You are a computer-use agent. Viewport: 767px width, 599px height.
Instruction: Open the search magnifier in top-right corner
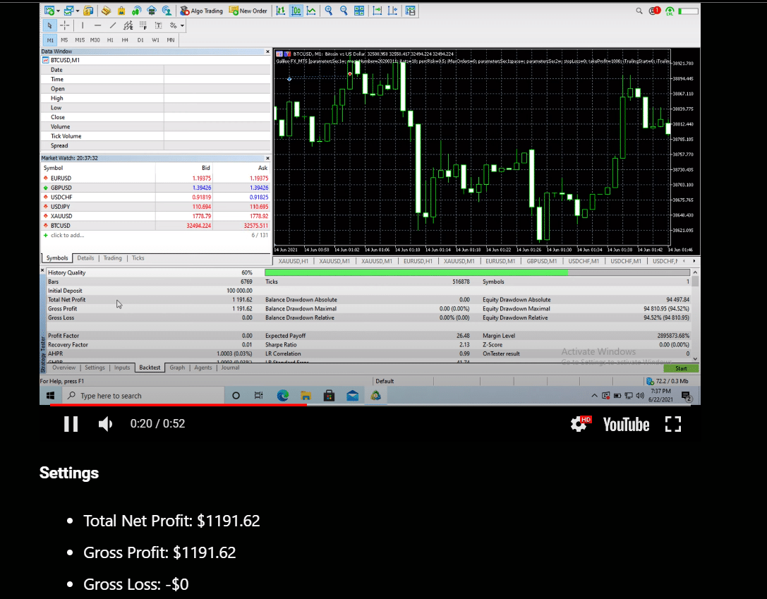[x=639, y=11]
